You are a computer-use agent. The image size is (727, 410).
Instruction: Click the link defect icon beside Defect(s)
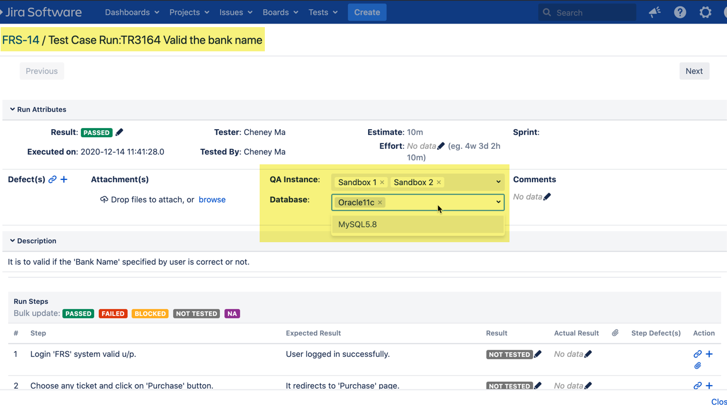53,180
